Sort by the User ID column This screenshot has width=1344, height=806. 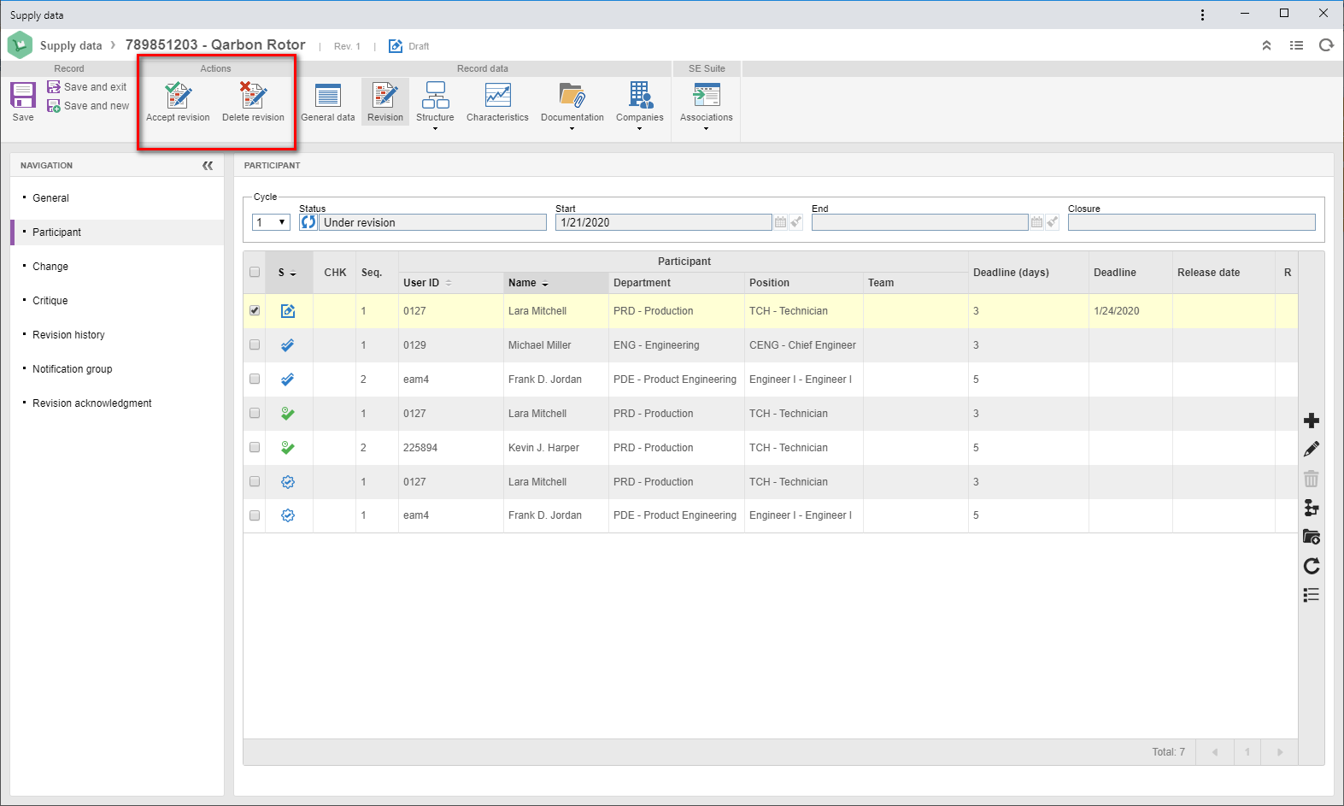tap(450, 283)
